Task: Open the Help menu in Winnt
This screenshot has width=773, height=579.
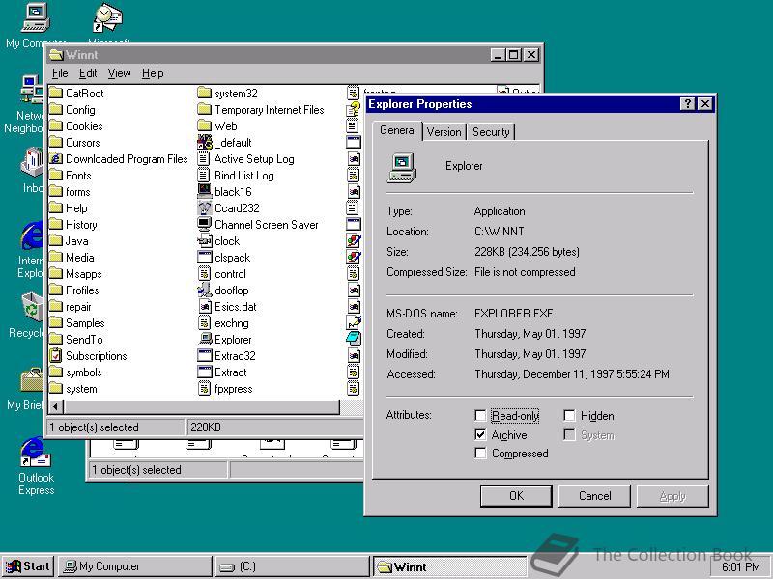Action: (153, 73)
